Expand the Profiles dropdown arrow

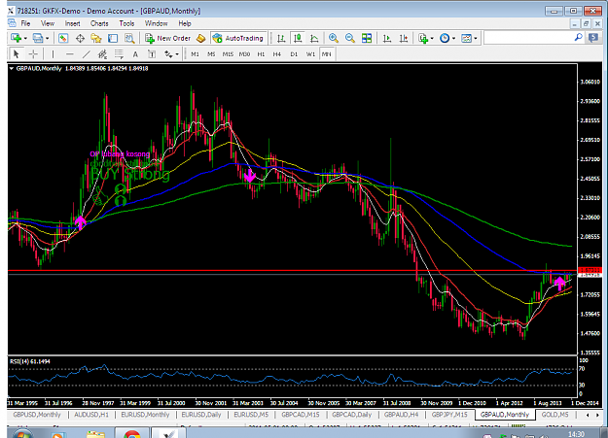coord(48,38)
